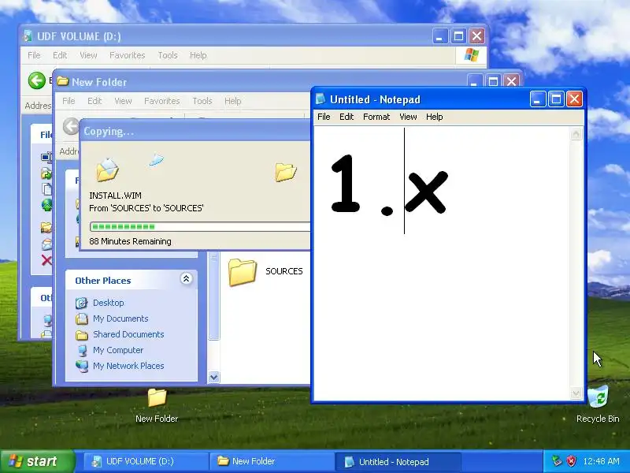Close the Notepad window
Viewport: 630px width, 473px height.
tap(575, 99)
